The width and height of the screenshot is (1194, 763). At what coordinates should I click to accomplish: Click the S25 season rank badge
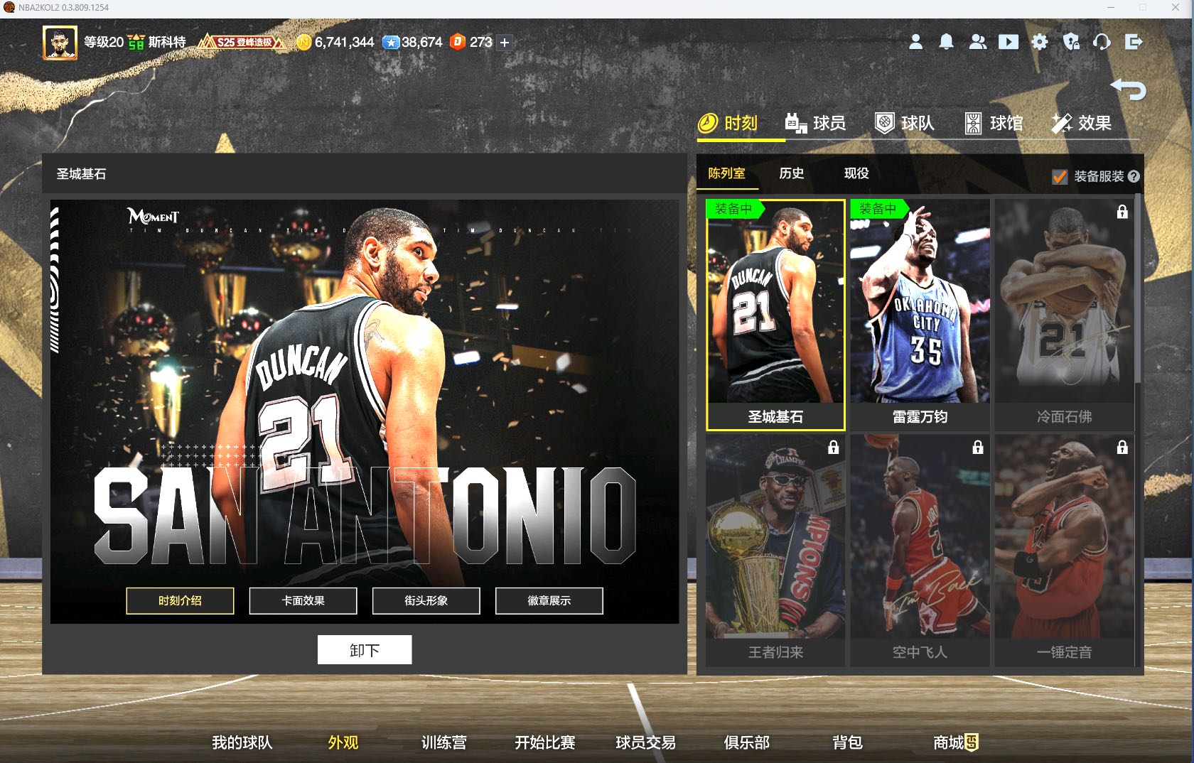(x=242, y=42)
